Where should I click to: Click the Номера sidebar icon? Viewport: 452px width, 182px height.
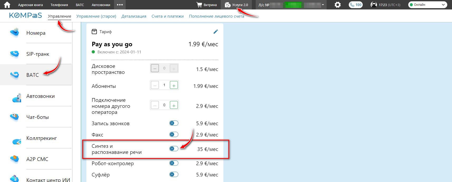tap(15, 33)
